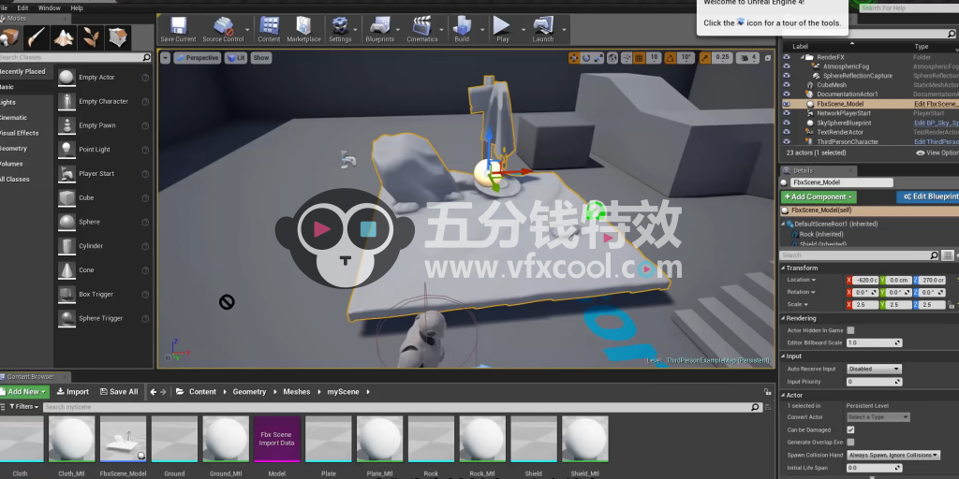Toggle world/local coordinate system globe icon

click(x=613, y=58)
